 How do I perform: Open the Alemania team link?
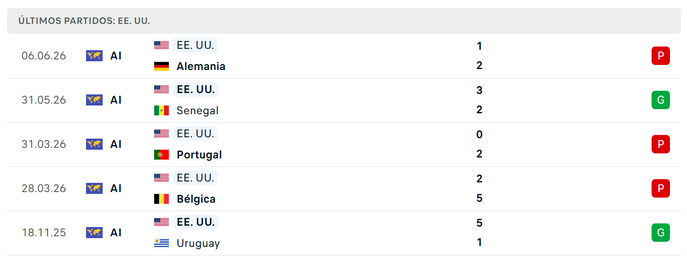click(x=201, y=66)
